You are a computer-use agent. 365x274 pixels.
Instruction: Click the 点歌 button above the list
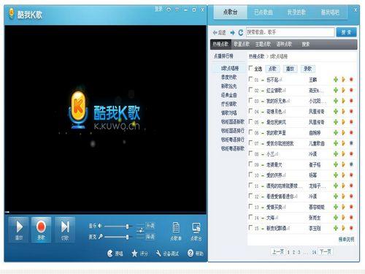point(272,69)
